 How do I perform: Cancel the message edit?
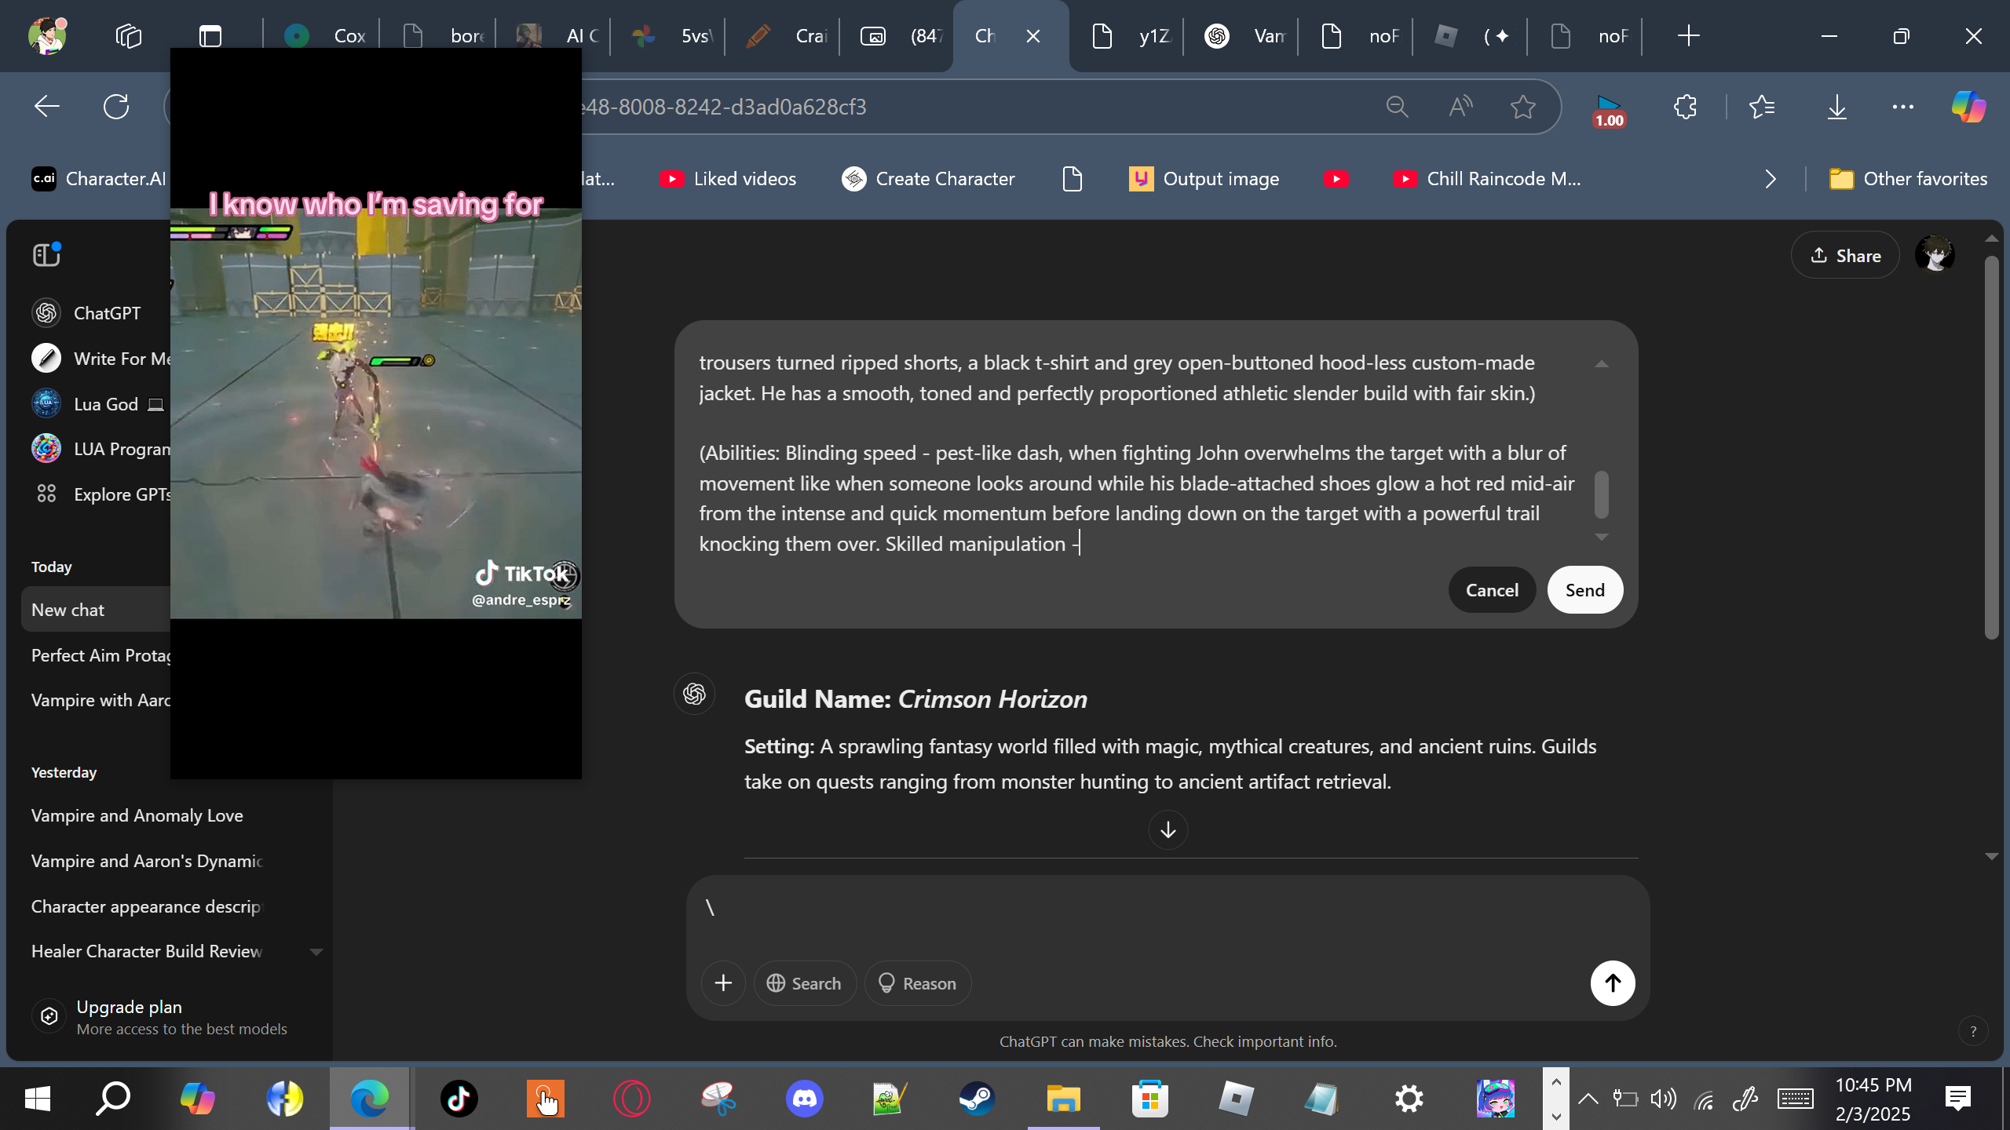[1492, 590]
